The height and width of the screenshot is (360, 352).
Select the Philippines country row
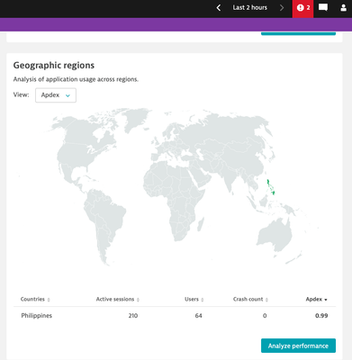(x=175, y=316)
